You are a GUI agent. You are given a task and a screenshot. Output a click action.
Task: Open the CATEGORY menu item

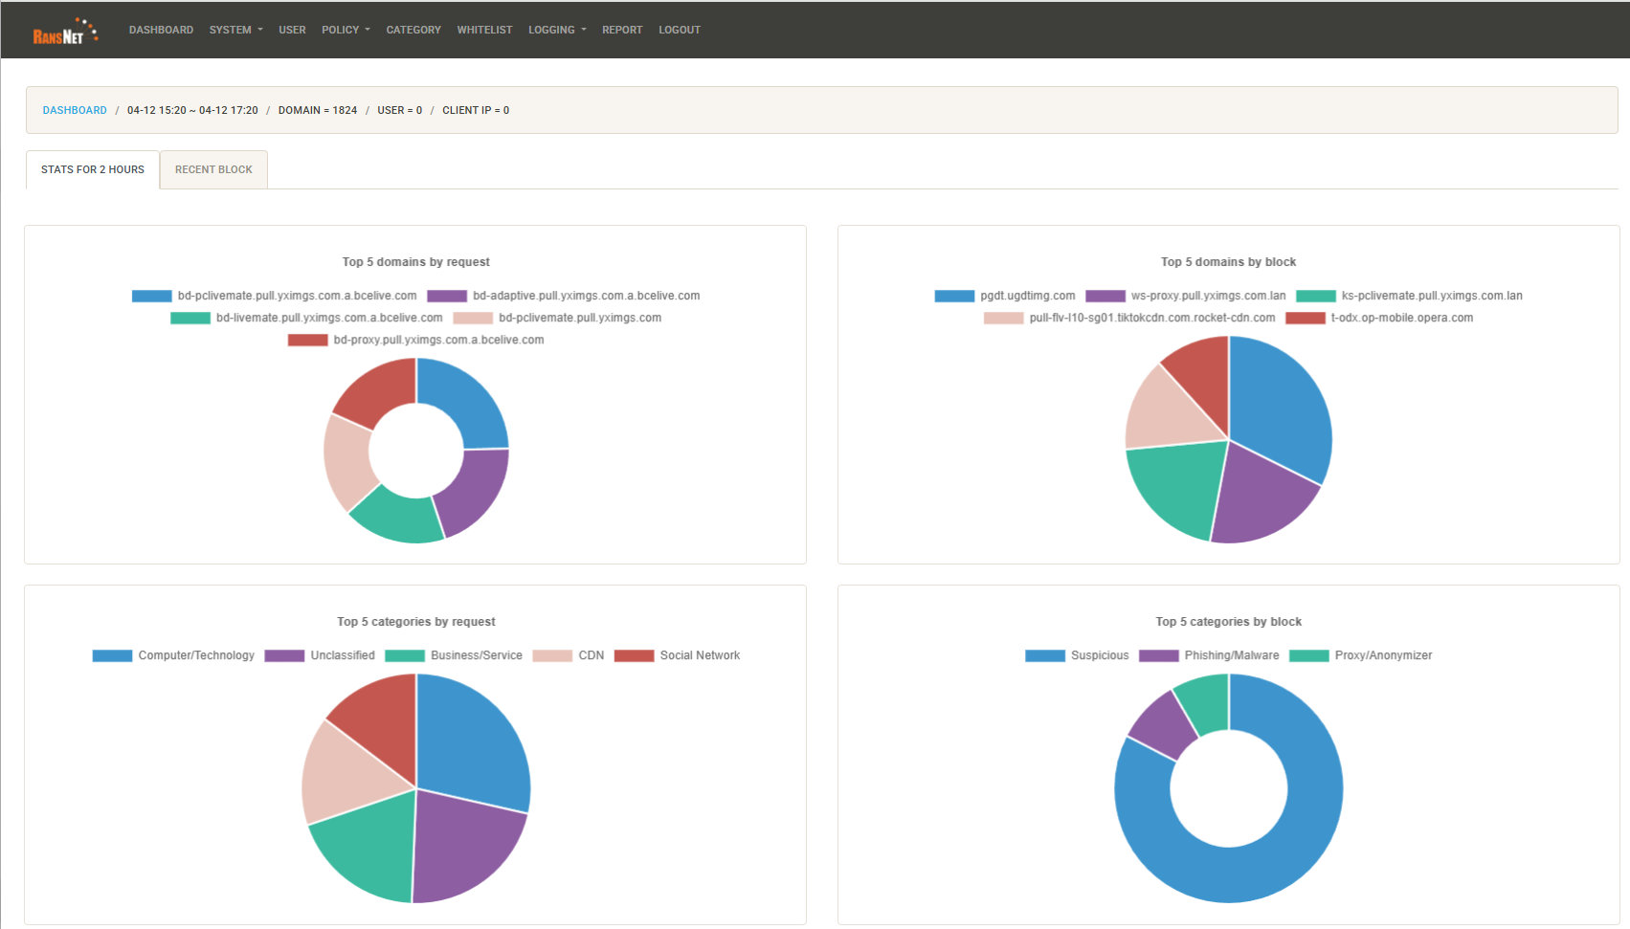(413, 30)
